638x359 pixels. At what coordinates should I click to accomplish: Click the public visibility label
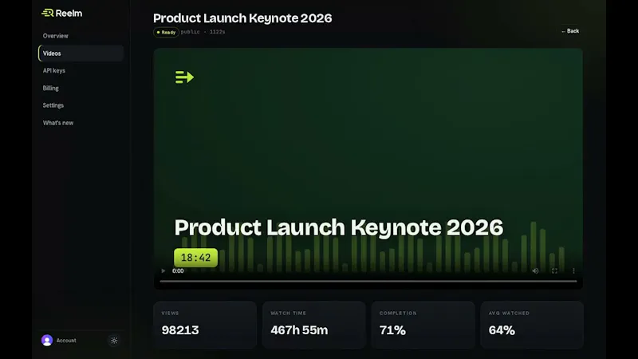click(190, 32)
